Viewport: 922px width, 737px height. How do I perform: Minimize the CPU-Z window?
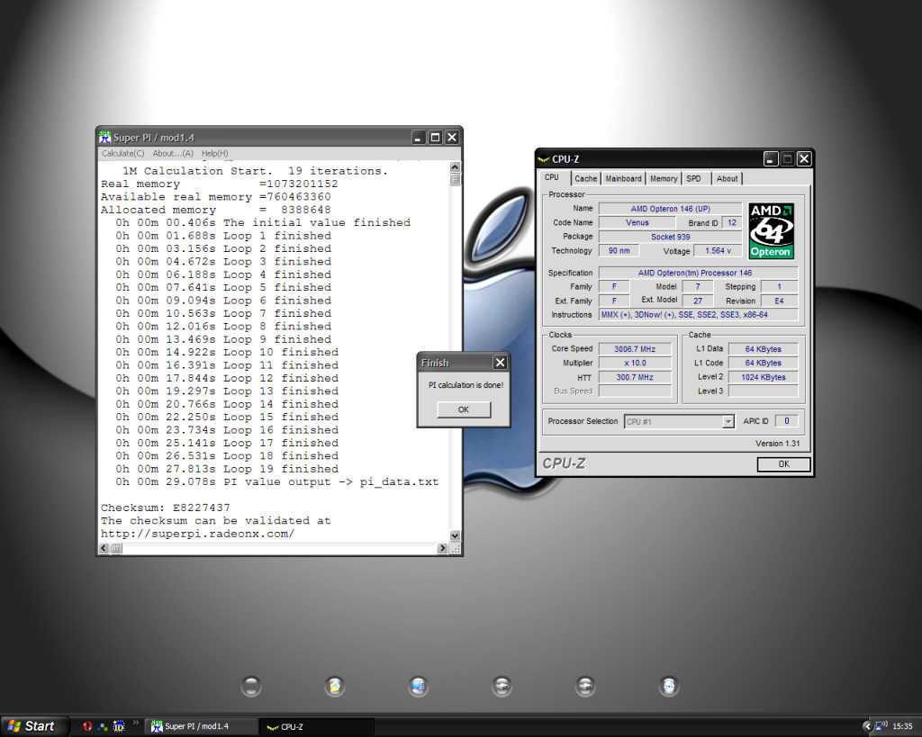click(x=771, y=158)
